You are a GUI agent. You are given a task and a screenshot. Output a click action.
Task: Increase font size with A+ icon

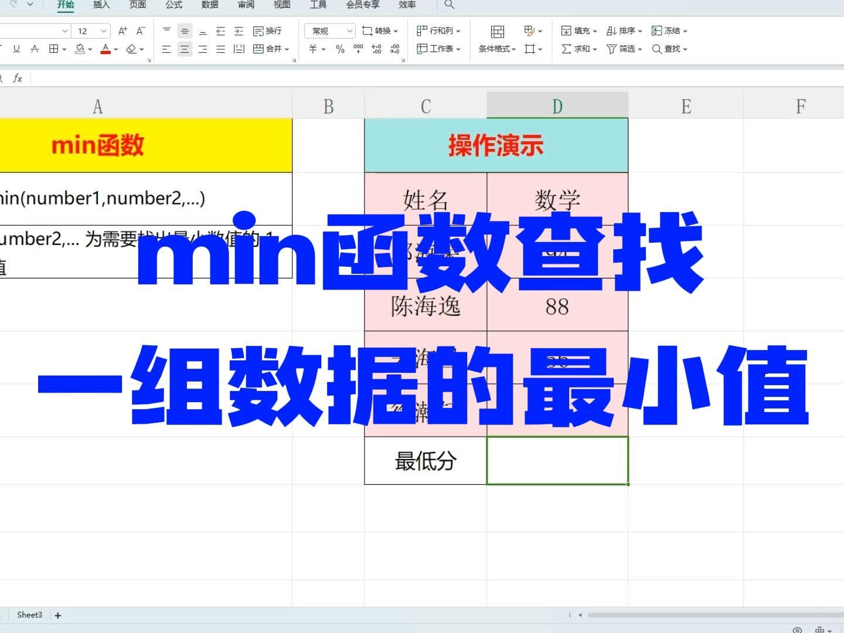[x=122, y=30]
